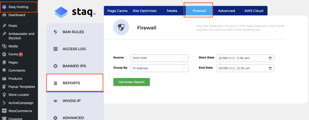This screenshot has width=309, height=120.
Task: Click the Whois IP eye icon
Action: click(56, 101)
